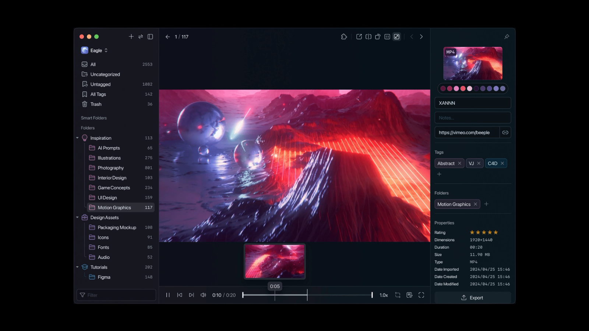Open the Audio folder

[120, 257]
